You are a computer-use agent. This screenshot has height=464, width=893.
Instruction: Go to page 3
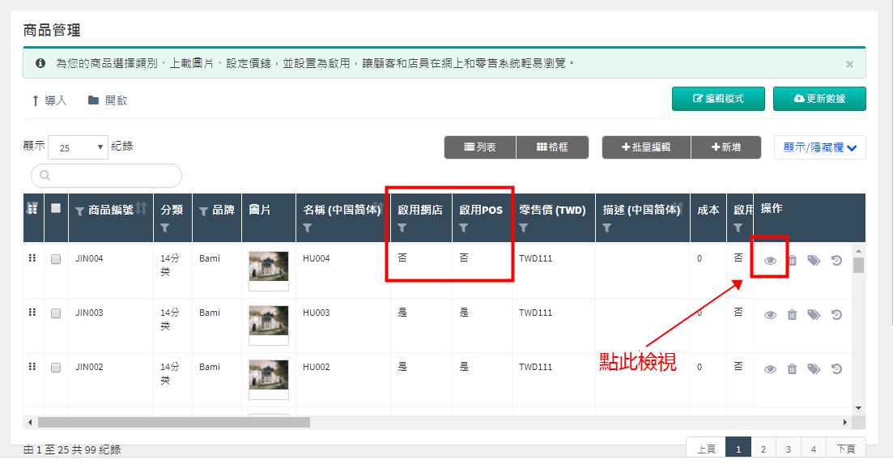point(789,449)
